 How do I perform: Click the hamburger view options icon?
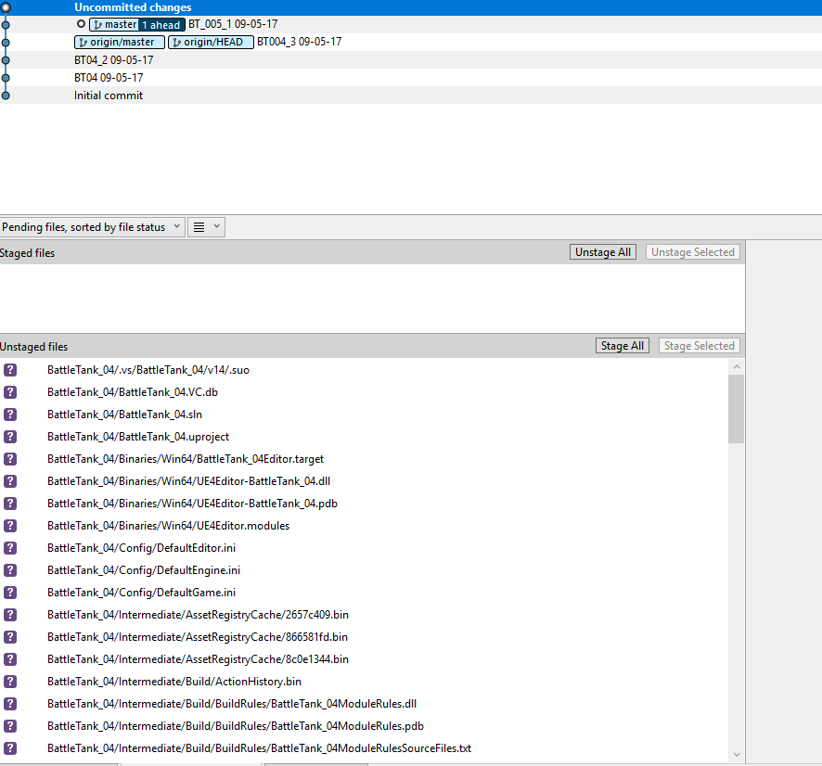pyautogui.click(x=198, y=226)
